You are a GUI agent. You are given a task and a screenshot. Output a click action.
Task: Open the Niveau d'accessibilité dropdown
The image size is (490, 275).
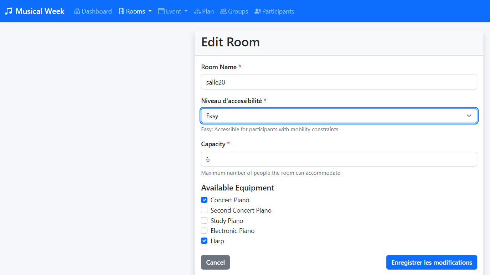pos(339,116)
